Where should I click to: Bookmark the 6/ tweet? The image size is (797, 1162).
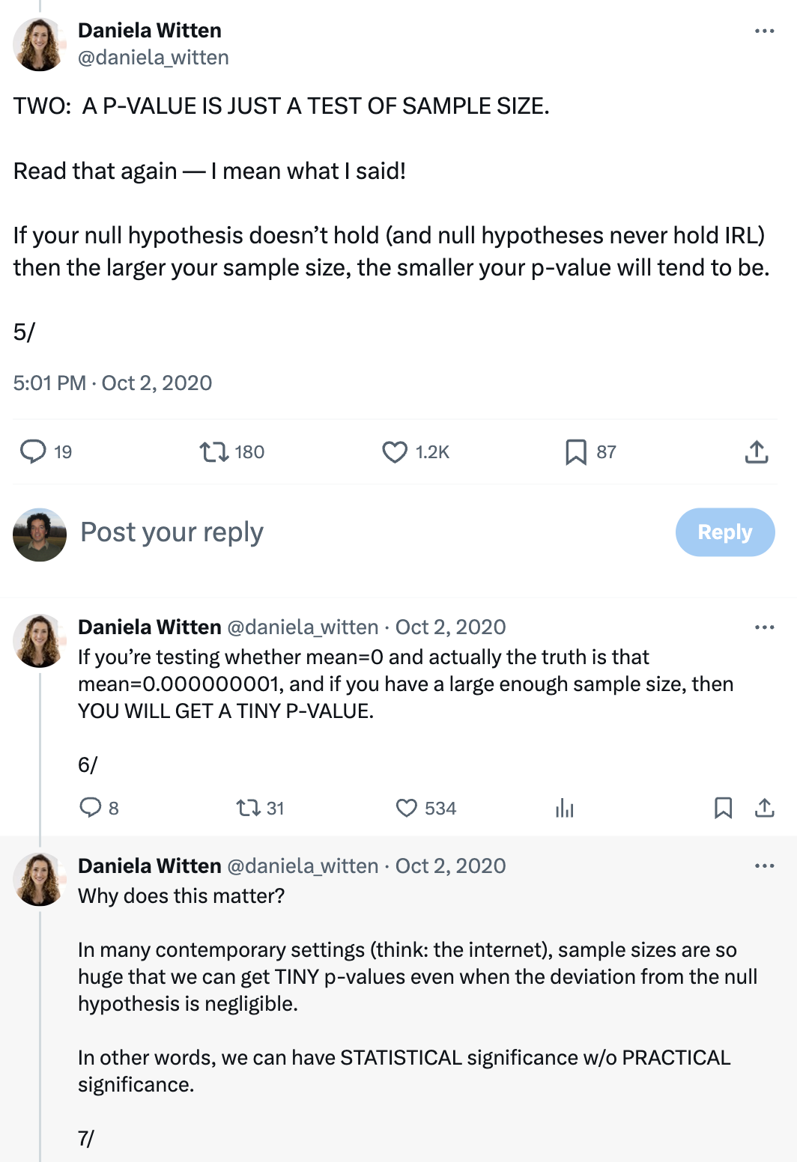(723, 808)
